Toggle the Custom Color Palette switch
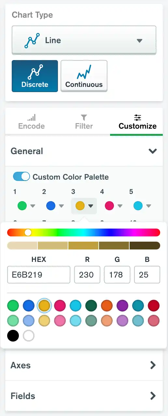 (x=21, y=177)
